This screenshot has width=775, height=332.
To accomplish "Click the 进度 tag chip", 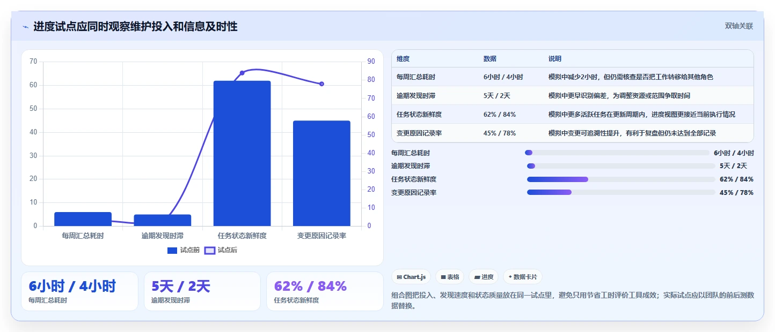I will pyautogui.click(x=484, y=277).
